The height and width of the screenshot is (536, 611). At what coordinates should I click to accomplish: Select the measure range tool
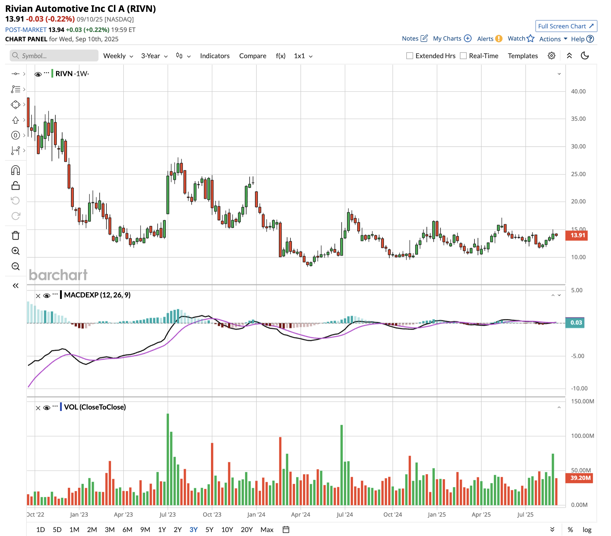tap(15, 151)
